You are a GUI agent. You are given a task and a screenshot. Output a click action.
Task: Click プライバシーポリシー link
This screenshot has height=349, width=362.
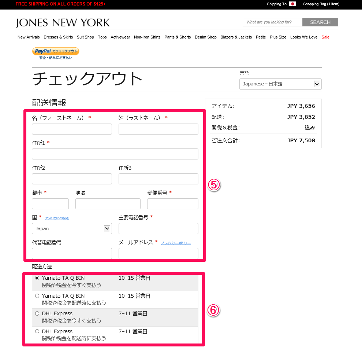click(x=176, y=243)
